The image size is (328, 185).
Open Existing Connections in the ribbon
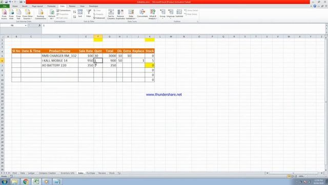40,14
